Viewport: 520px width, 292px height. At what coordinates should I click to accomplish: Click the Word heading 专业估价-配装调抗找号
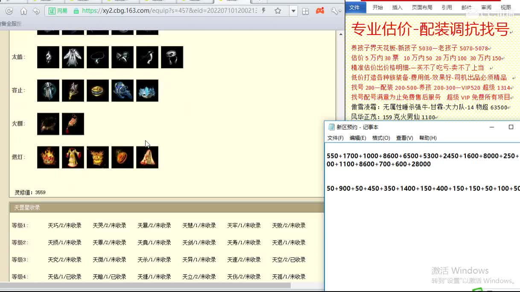tap(430, 29)
